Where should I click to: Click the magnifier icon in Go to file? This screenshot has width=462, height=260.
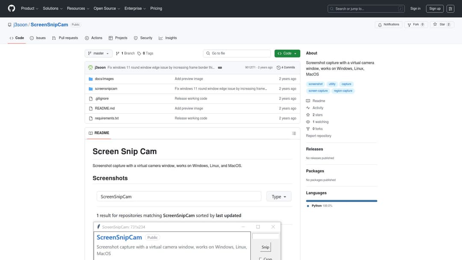208,53
